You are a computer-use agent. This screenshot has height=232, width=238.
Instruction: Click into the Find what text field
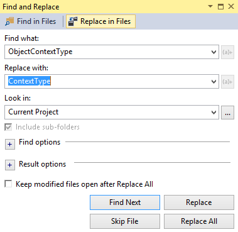(107, 52)
